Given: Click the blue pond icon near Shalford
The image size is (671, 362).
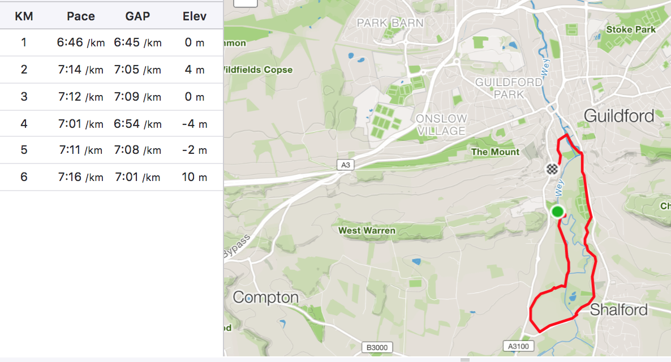Looking at the screenshot, I should 573,296.
